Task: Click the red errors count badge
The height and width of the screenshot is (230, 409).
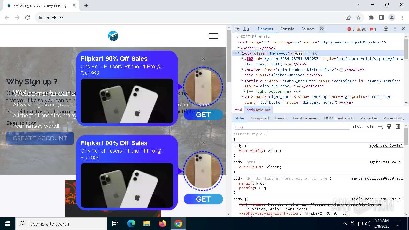Action: (x=351, y=29)
